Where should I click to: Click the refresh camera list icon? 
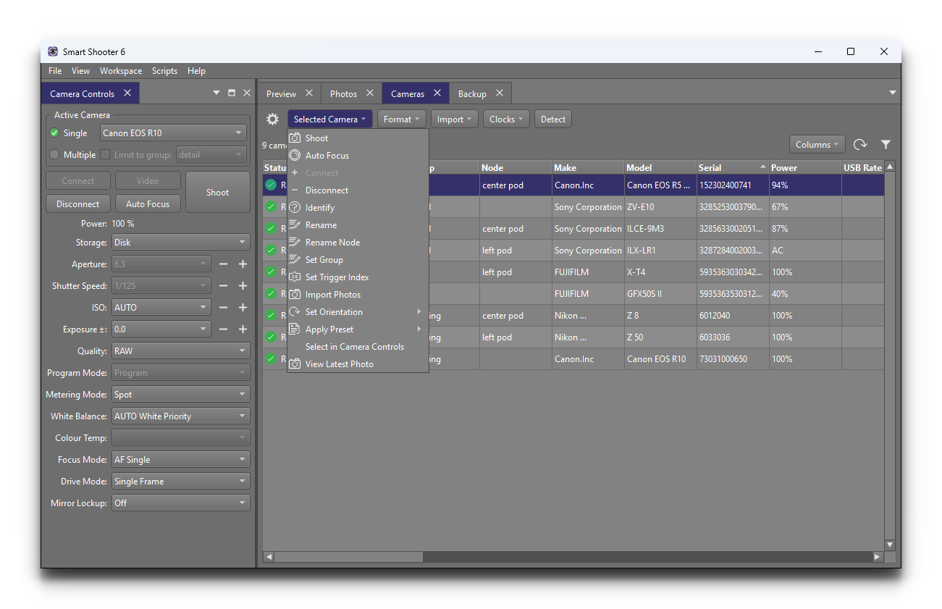[860, 145]
